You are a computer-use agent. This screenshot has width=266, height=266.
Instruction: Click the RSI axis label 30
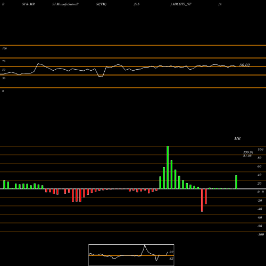pos(4,78)
